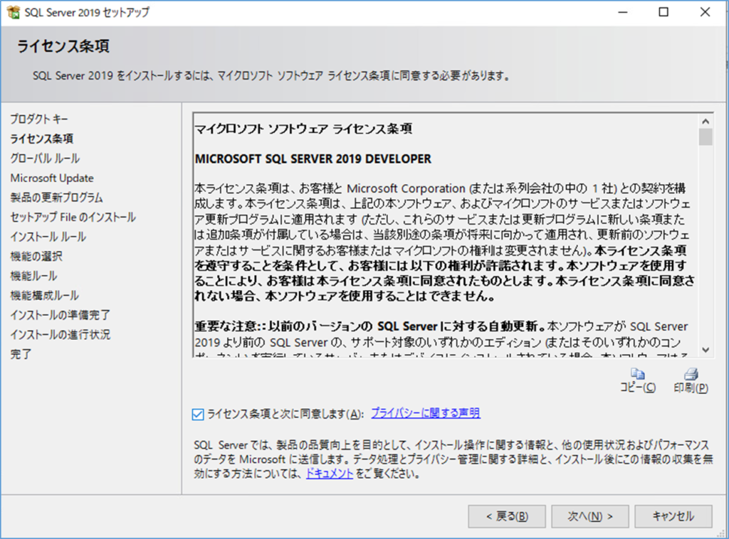Minimize the SQL Server 2019 setup window

coord(622,12)
